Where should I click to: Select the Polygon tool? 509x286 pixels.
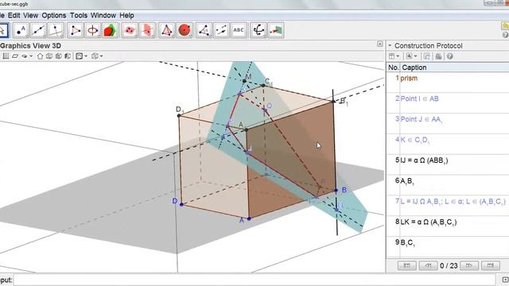(76, 30)
